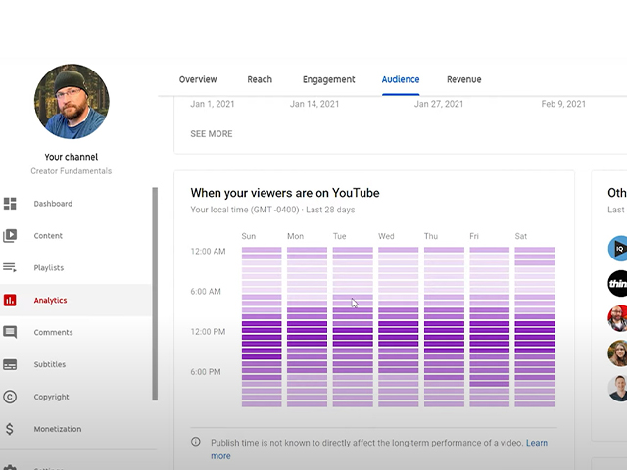The image size is (627, 470).
Task: Click the Subtitles icon in sidebar
Action: [x=10, y=364]
